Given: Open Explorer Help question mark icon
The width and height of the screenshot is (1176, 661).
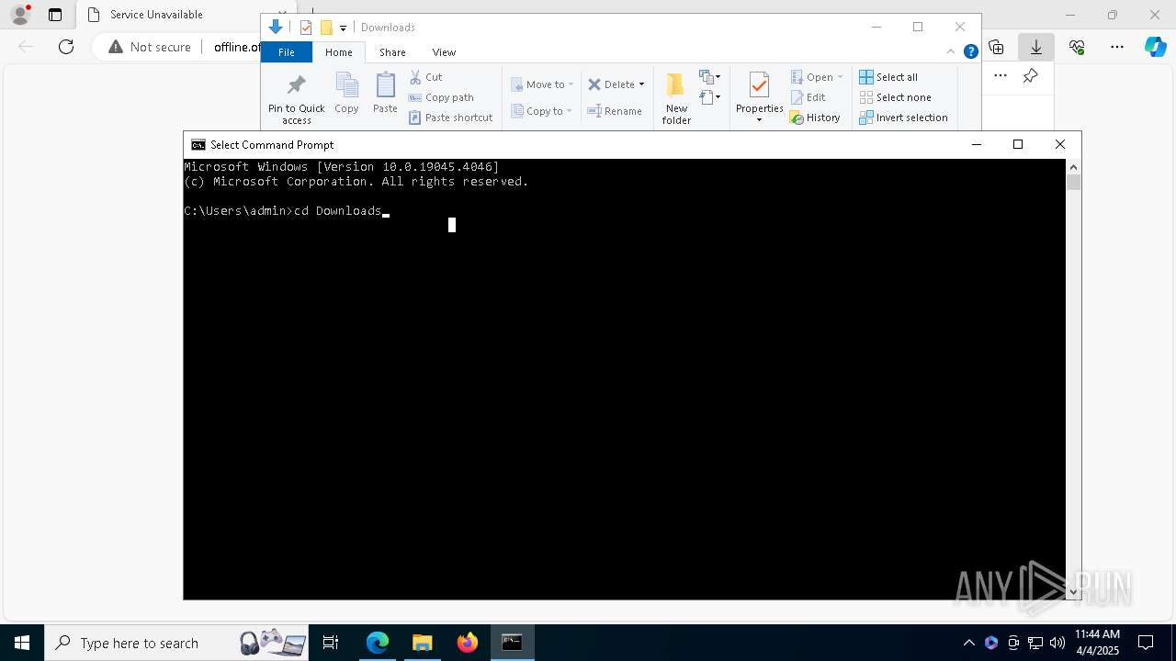Looking at the screenshot, I should tap(970, 51).
